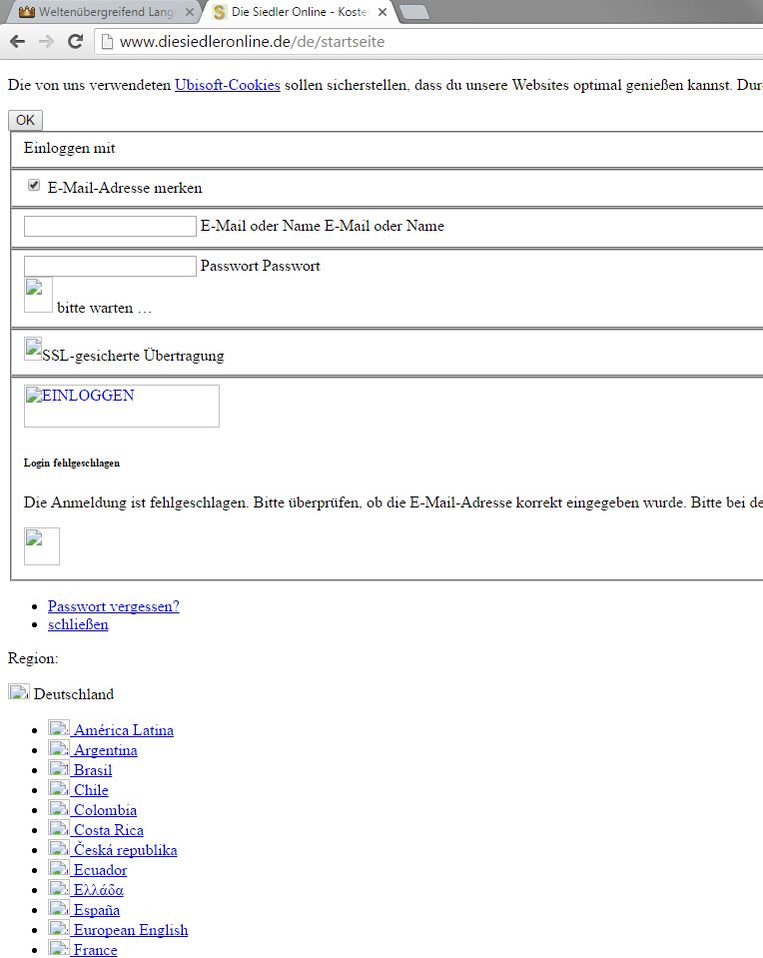Image resolution: width=763 pixels, height=958 pixels.
Task: Click the browser back arrow
Action: click(17, 42)
